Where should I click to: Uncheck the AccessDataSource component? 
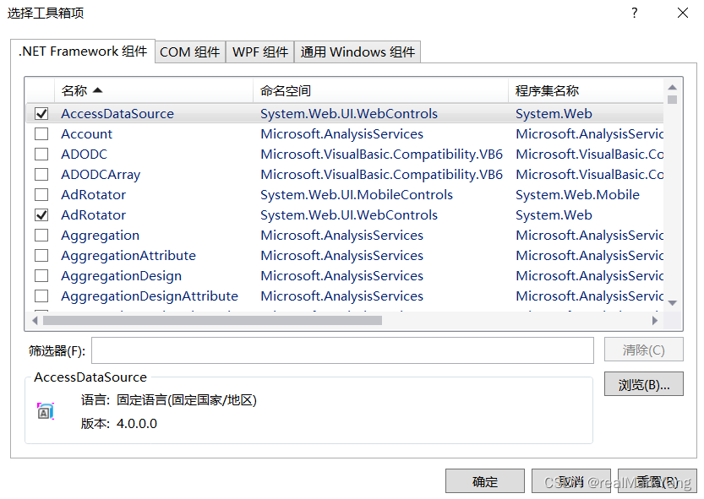pos(40,113)
